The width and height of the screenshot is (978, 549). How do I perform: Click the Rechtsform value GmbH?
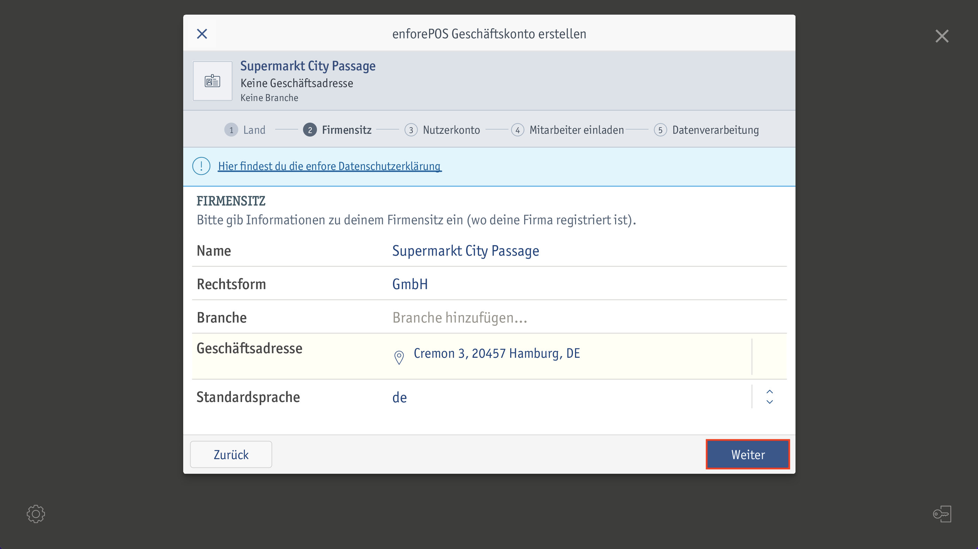[x=410, y=284]
